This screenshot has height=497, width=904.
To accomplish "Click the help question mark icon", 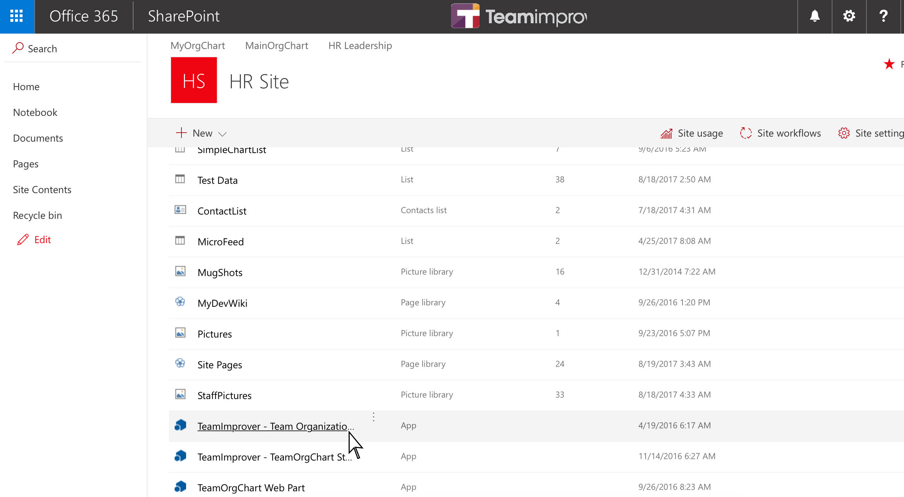I will click(883, 16).
